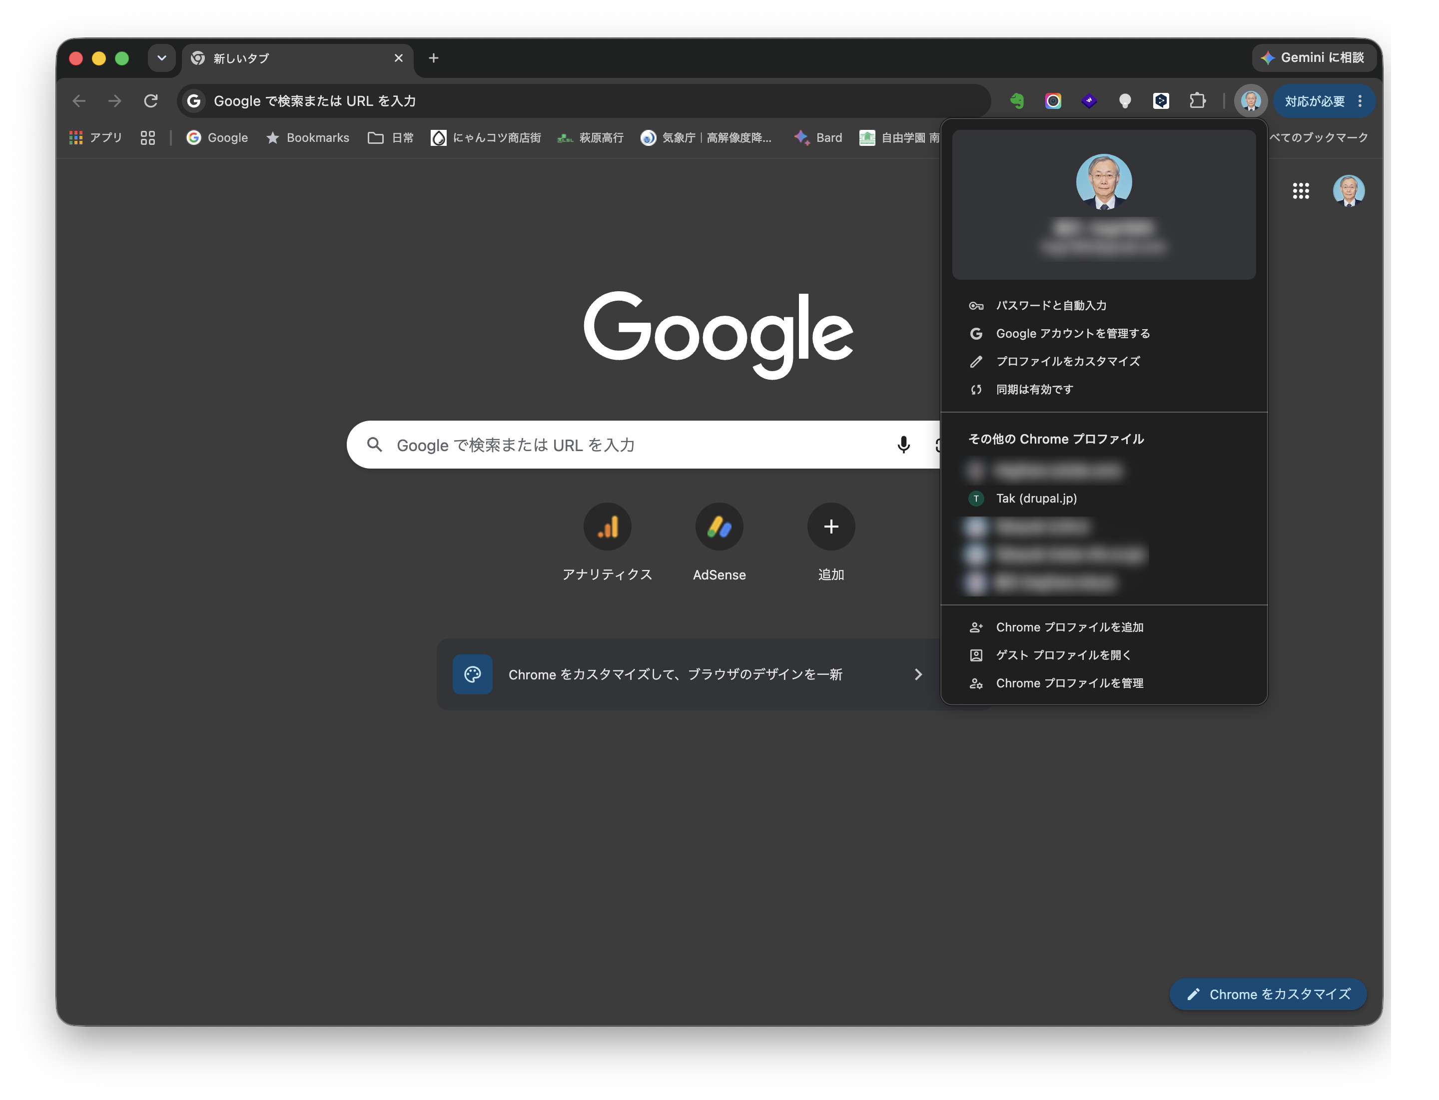Select パスワードと自動入力 menu item
The image size is (1439, 1100).
pyautogui.click(x=1104, y=306)
